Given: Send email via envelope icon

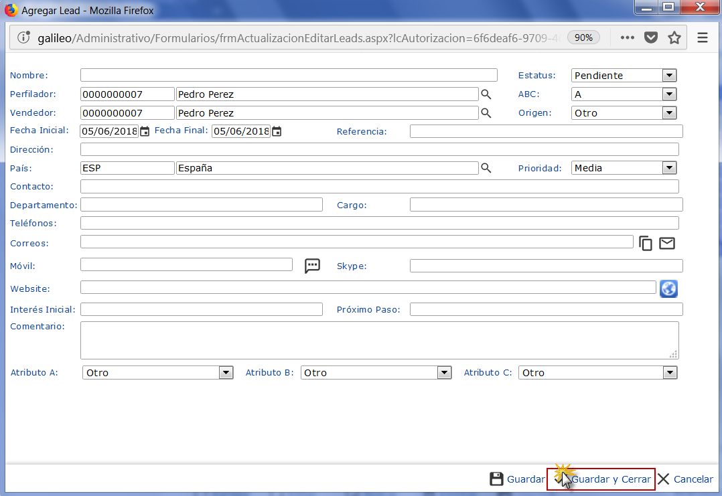Looking at the screenshot, I should [667, 243].
